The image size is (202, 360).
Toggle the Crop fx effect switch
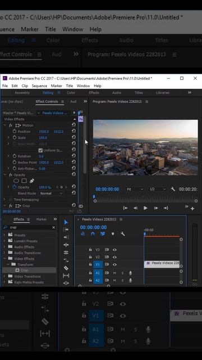coord(11,206)
